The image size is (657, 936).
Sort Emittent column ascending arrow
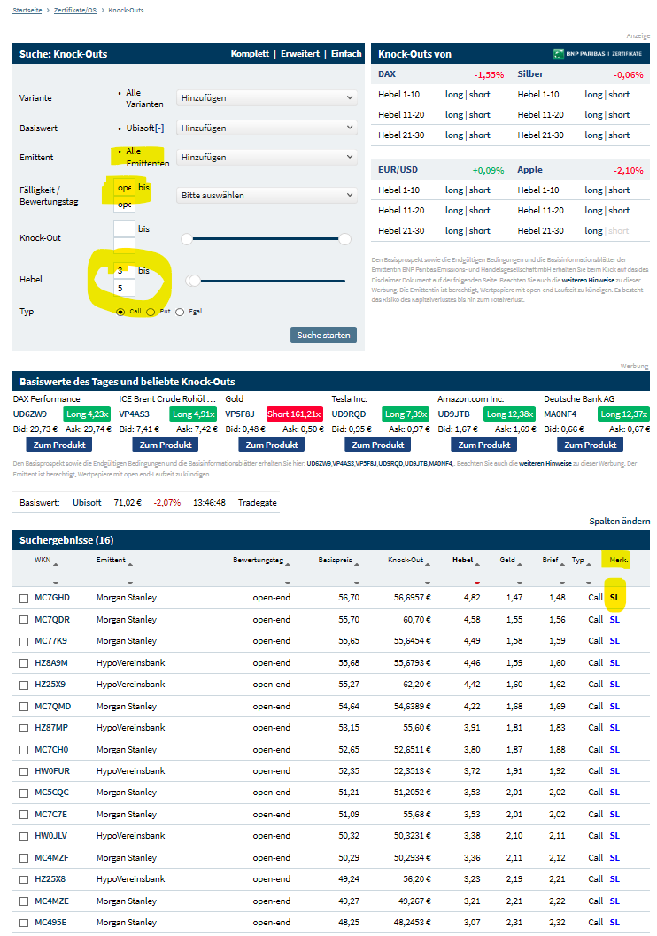pos(130,564)
